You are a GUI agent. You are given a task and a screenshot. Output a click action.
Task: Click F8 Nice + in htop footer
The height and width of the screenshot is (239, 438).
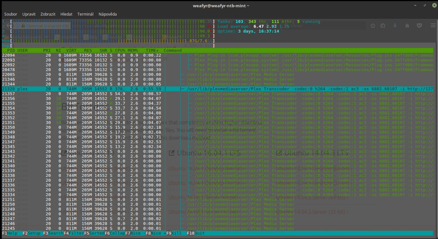[x=156, y=233]
